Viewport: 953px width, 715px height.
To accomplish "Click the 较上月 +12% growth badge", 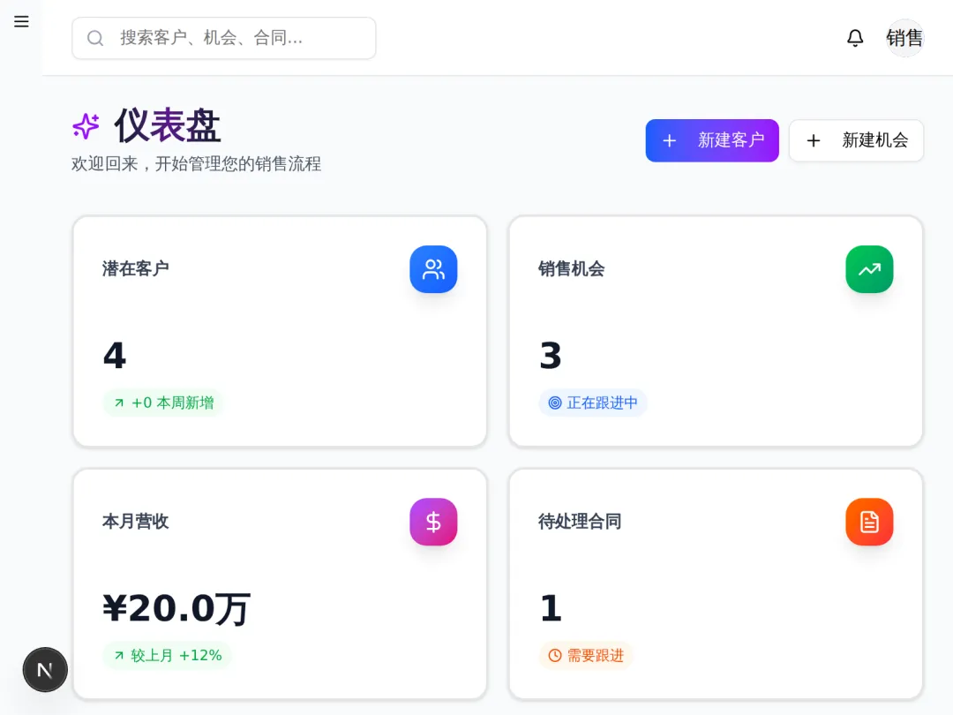I will pyautogui.click(x=167, y=655).
